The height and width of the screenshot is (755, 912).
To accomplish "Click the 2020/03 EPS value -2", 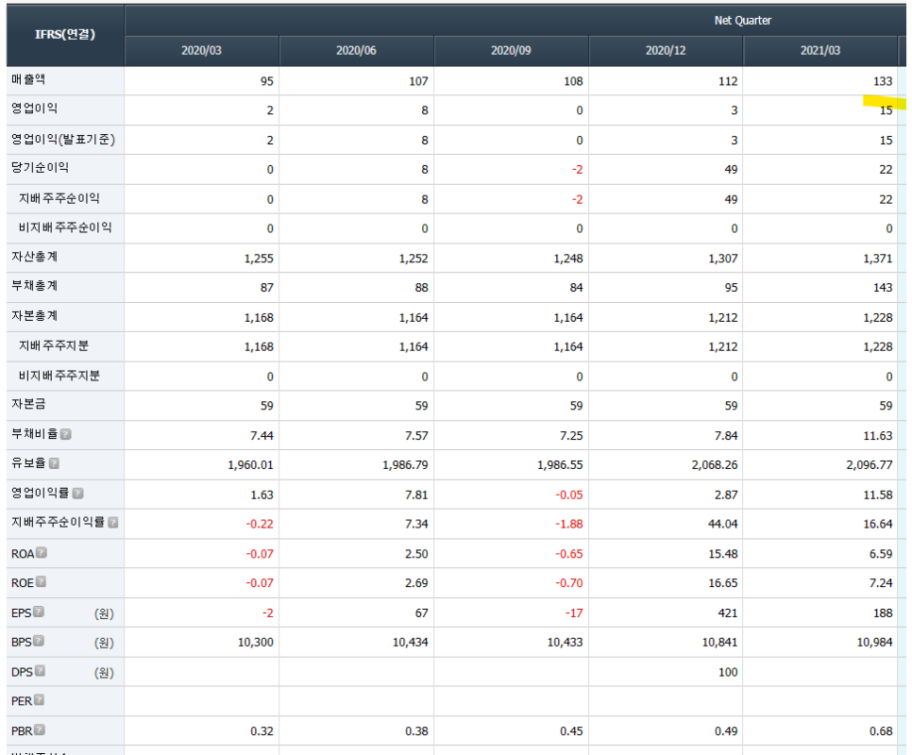I will [x=268, y=613].
